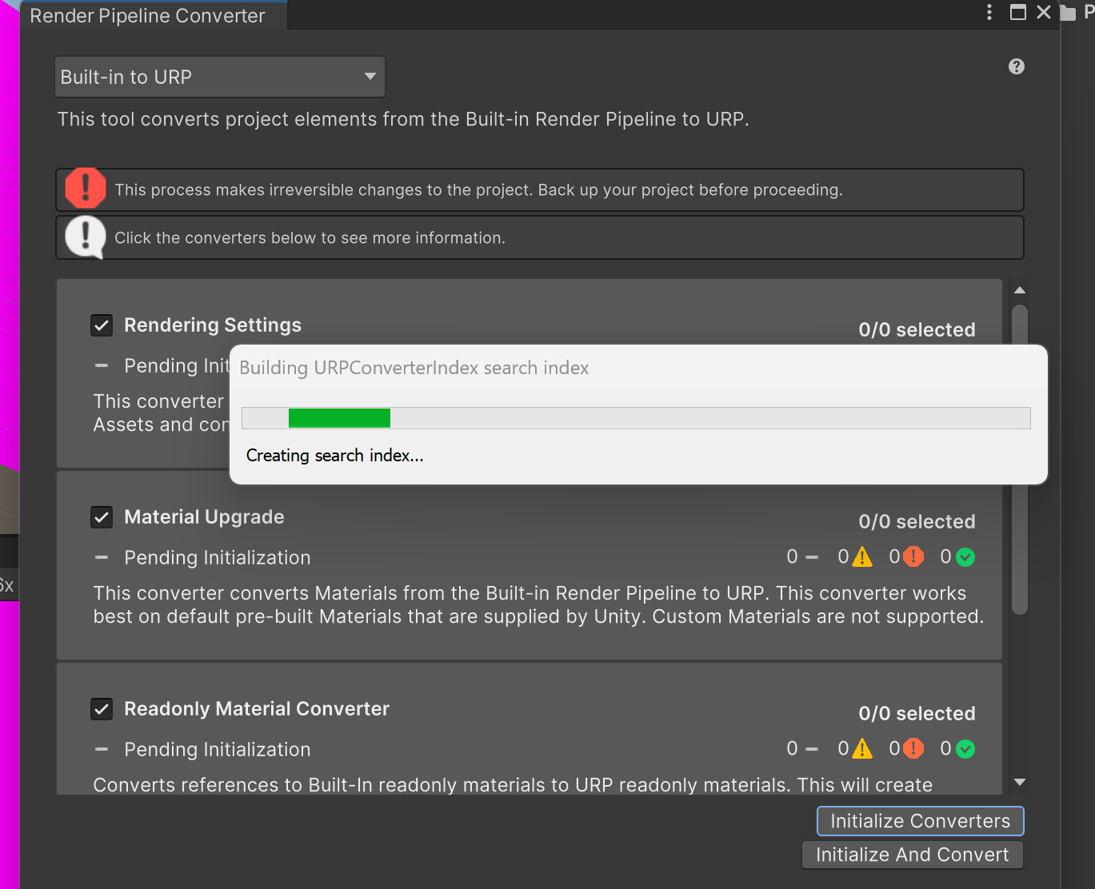The width and height of the screenshot is (1095, 889).
Task: Click the Material Upgrade description paragraph
Action: point(538,604)
